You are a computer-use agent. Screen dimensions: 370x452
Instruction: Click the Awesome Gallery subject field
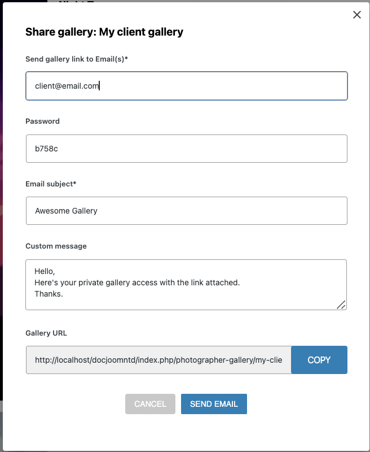click(x=186, y=211)
